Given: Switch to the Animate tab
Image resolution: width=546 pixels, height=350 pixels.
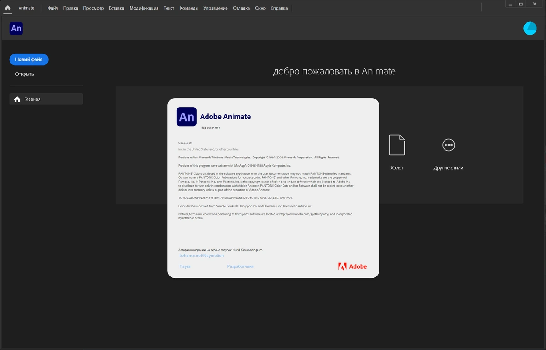Looking at the screenshot, I should click(x=26, y=8).
